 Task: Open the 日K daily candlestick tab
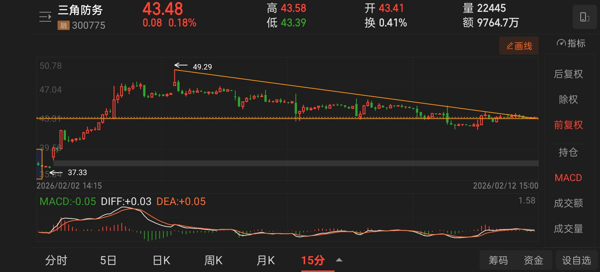click(162, 260)
